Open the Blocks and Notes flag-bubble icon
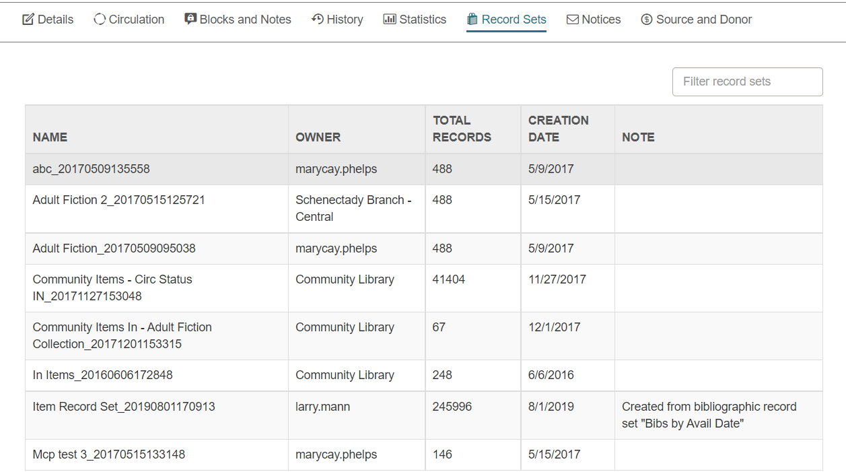Screen dimensions: 846x472 [190, 19]
